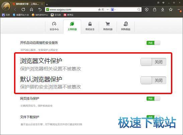The width and height of the screenshot is (183, 135).
Task: Open the 亚马逊 bookmark link
Action: point(56,15)
